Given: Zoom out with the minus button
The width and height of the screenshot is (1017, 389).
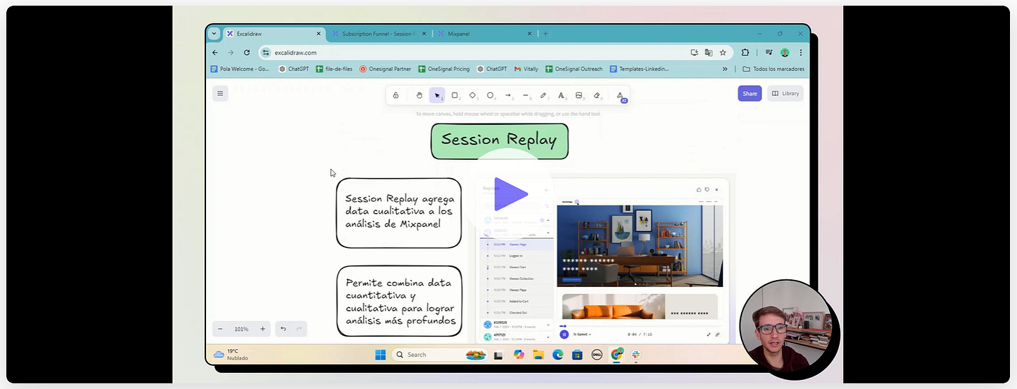Looking at the screenshot, I should [x=221, y=329].
